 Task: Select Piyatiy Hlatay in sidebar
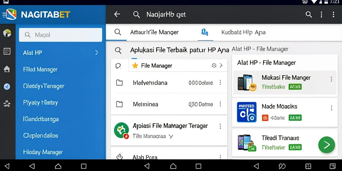40,103
